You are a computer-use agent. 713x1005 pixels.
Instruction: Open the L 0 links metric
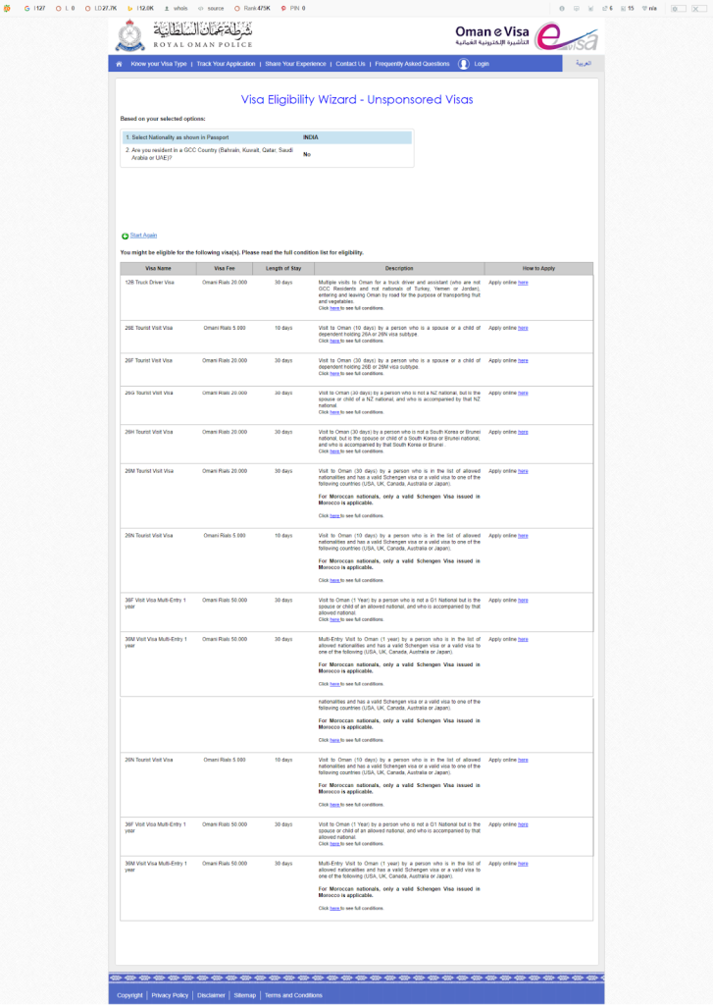click(x=65, y=8)
